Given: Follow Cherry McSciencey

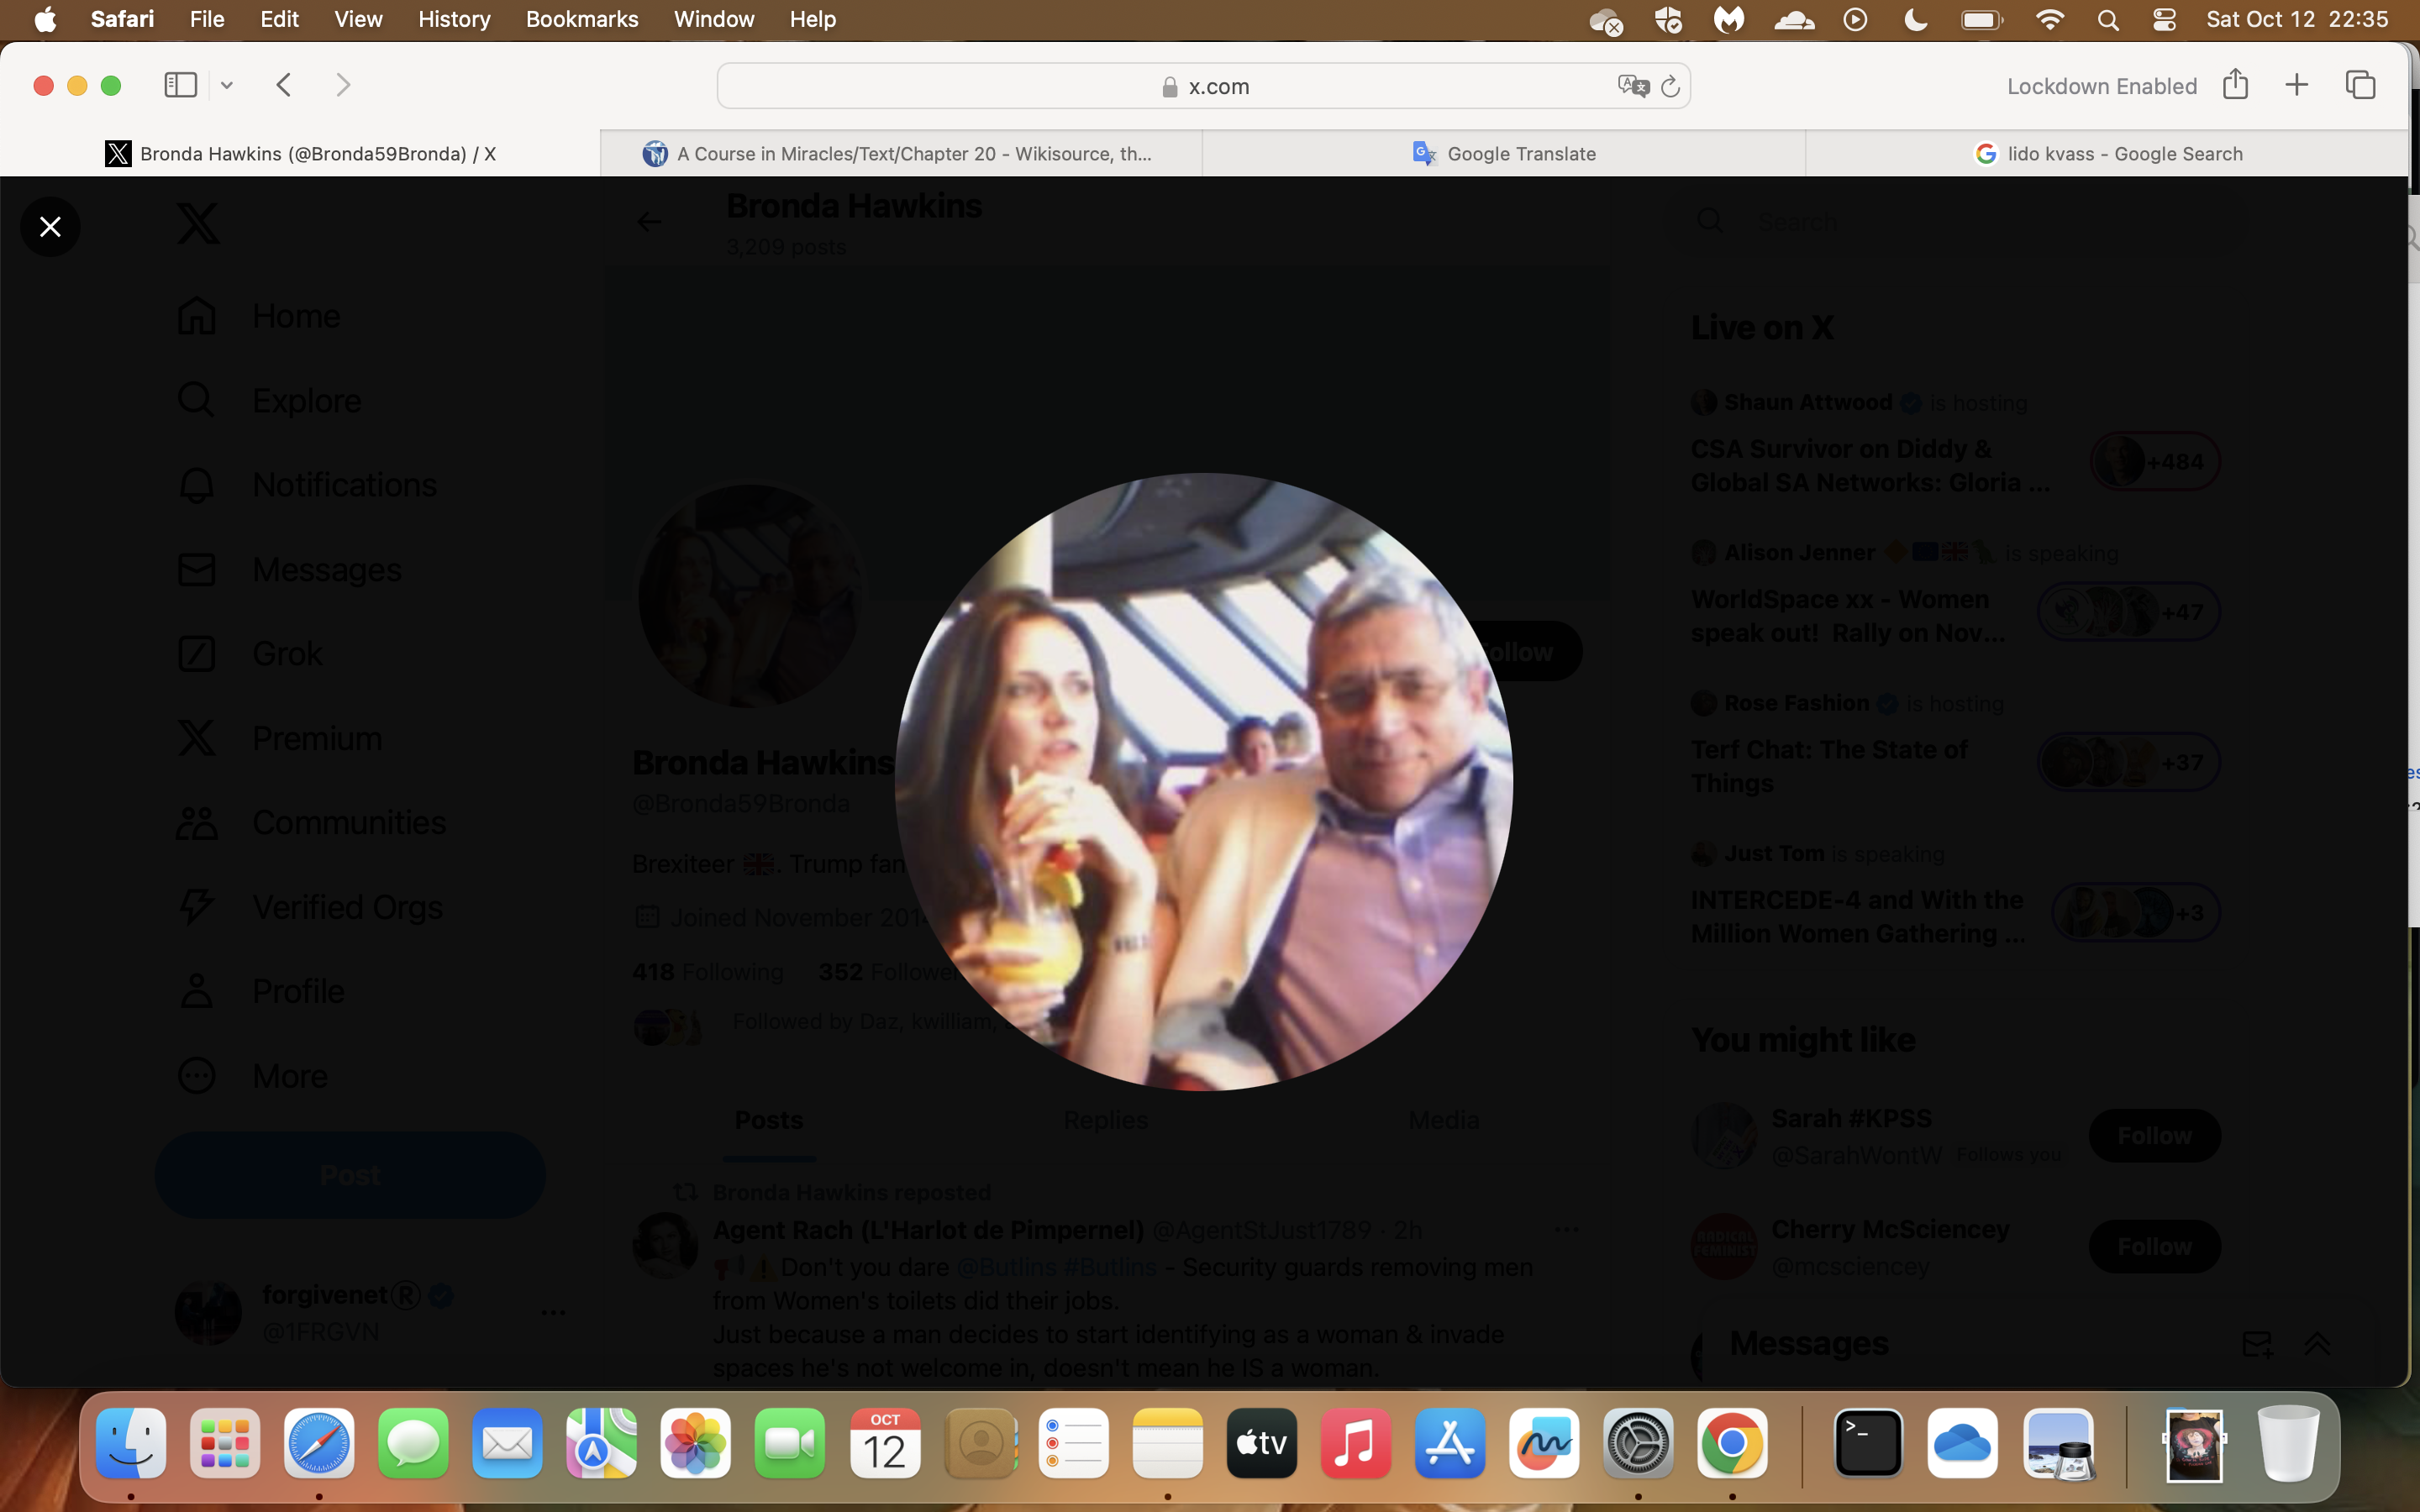Looking at the screenshot, I should [x=2154, y=1247].
